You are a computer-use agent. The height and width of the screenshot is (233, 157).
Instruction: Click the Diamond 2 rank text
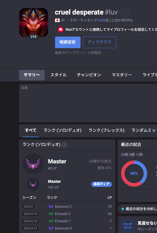pyautogui.click(x=63, y=207)
